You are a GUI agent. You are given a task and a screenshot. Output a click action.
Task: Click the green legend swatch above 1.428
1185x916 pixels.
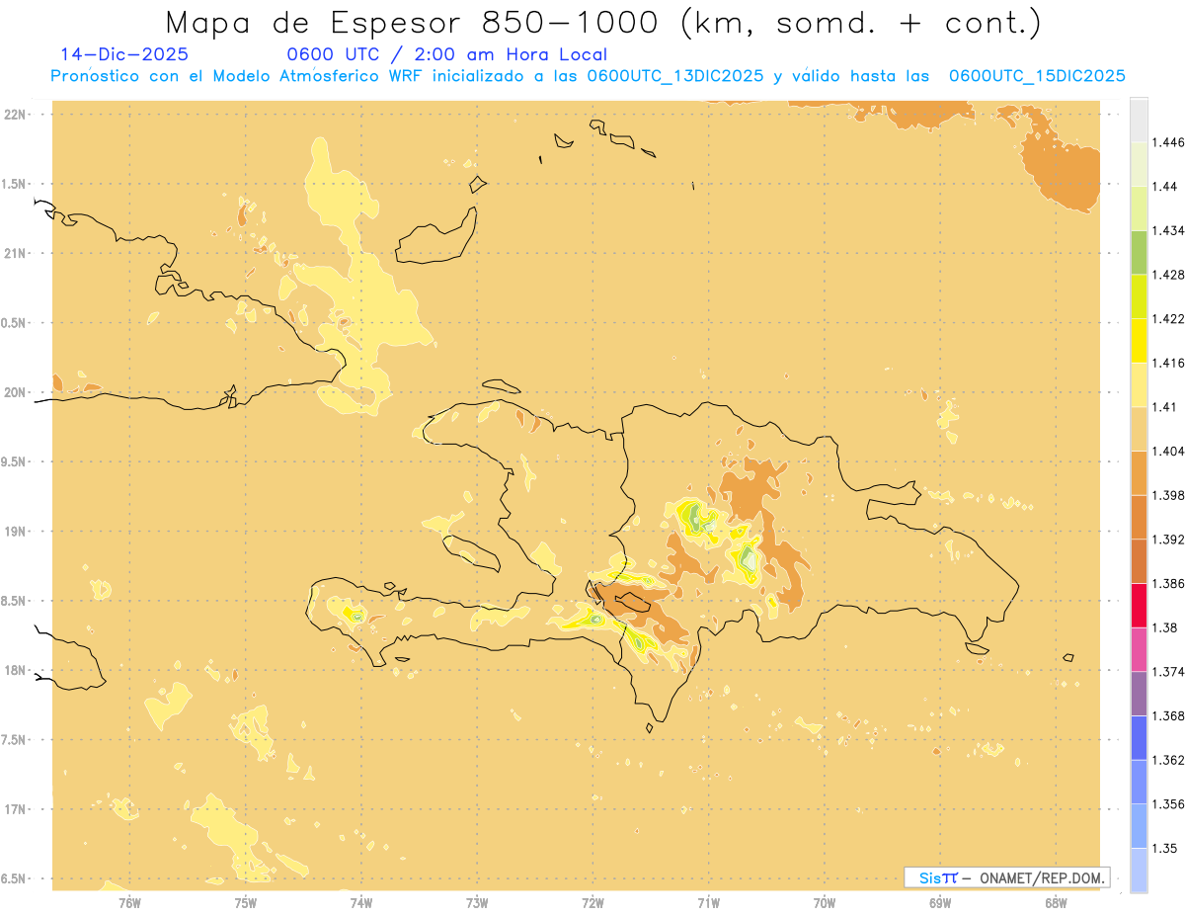coord(1139,252)
